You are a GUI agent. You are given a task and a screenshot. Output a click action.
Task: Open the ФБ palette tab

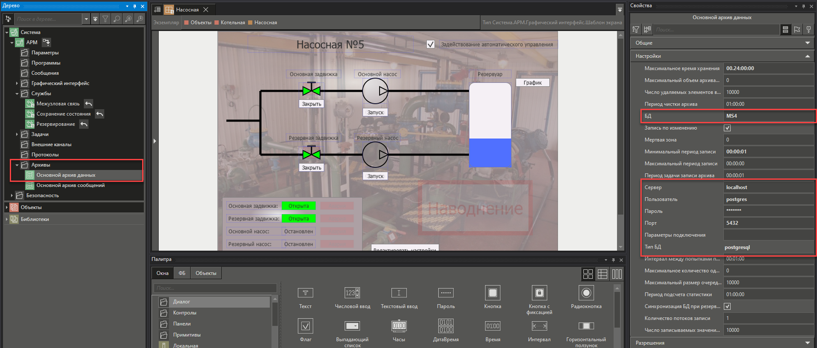point(182,273)
